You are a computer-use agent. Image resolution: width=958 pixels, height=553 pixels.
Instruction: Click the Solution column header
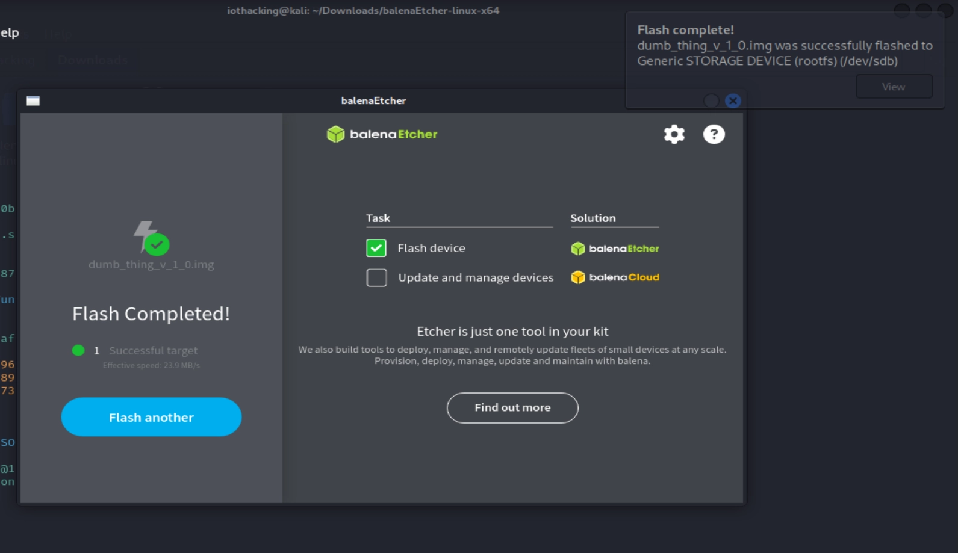coord(593,218)
